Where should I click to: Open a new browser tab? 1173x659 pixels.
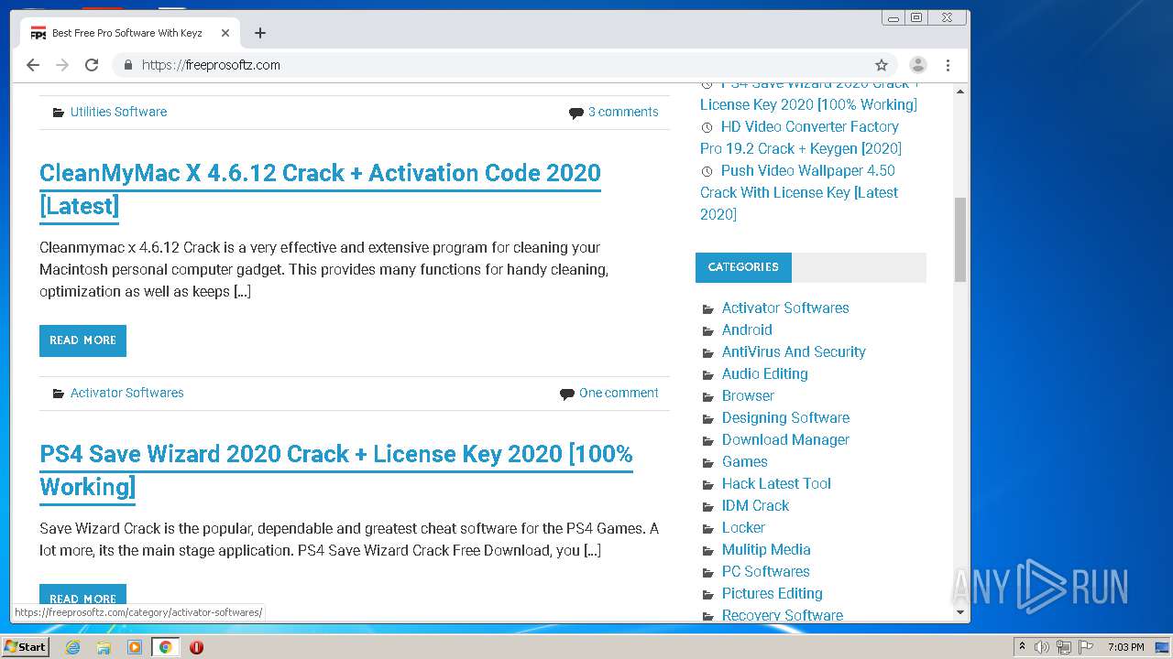260,33
